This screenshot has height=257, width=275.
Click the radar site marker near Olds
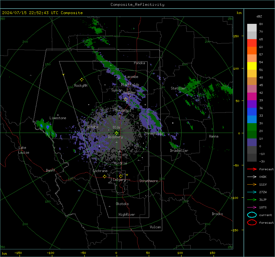click(x=116, y=133)
